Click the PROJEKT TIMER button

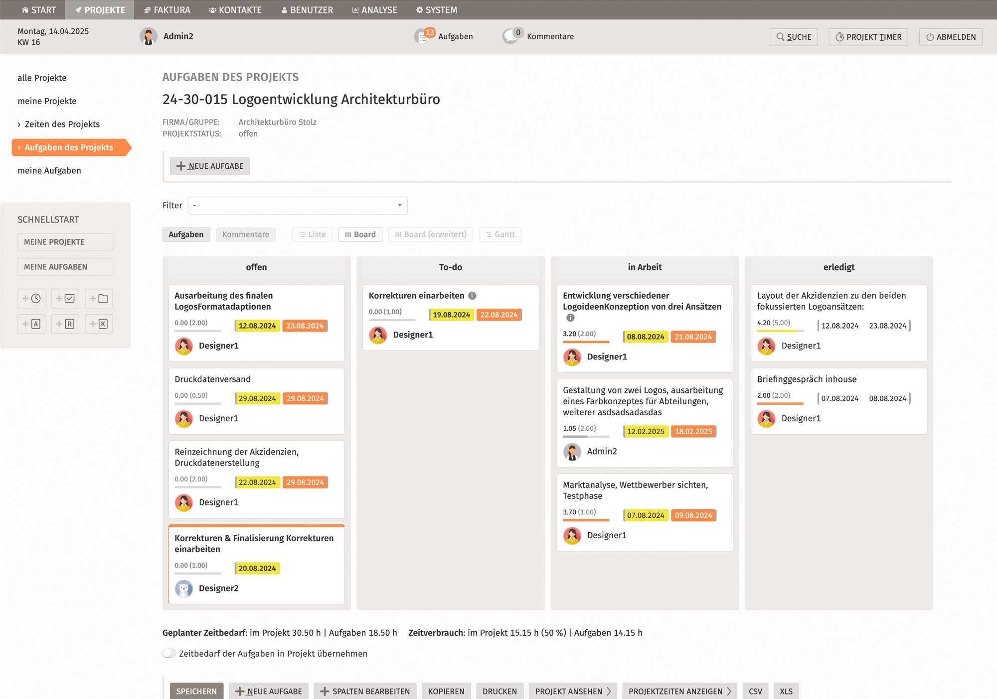[868, 37]
